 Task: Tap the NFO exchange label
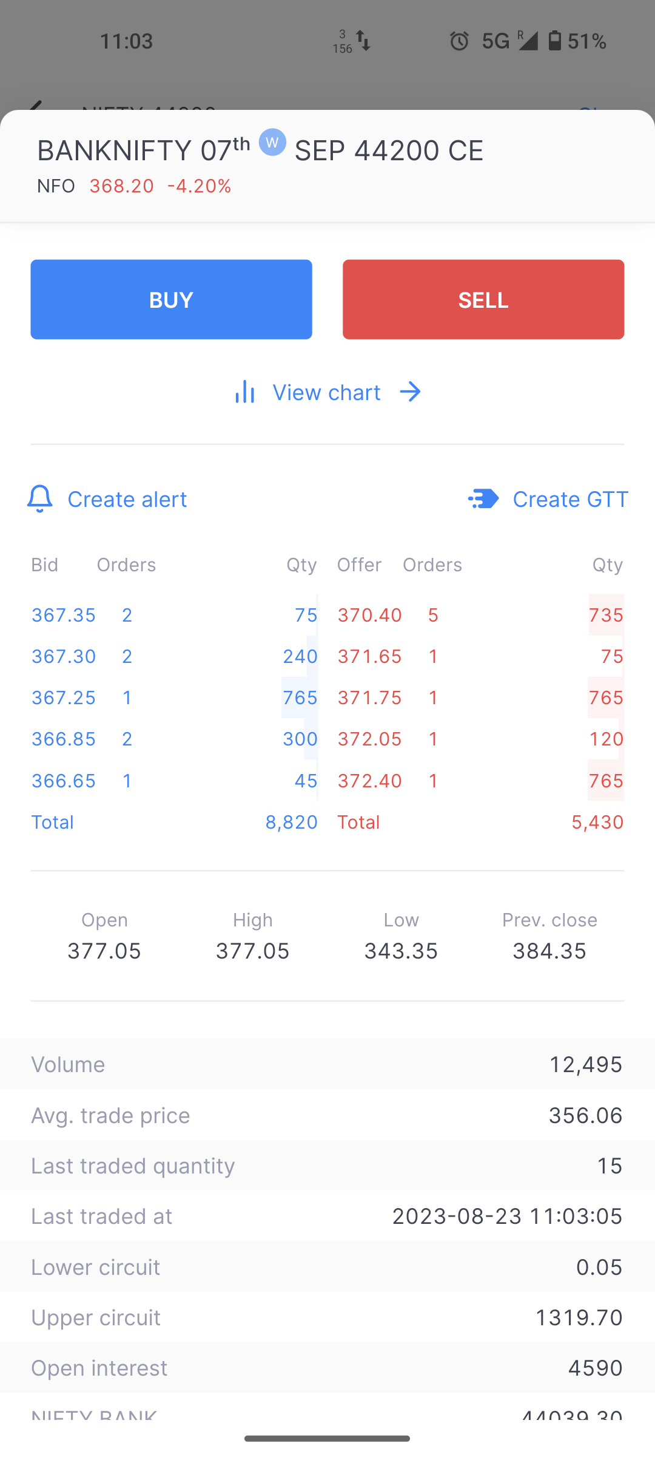coord(56,186)
